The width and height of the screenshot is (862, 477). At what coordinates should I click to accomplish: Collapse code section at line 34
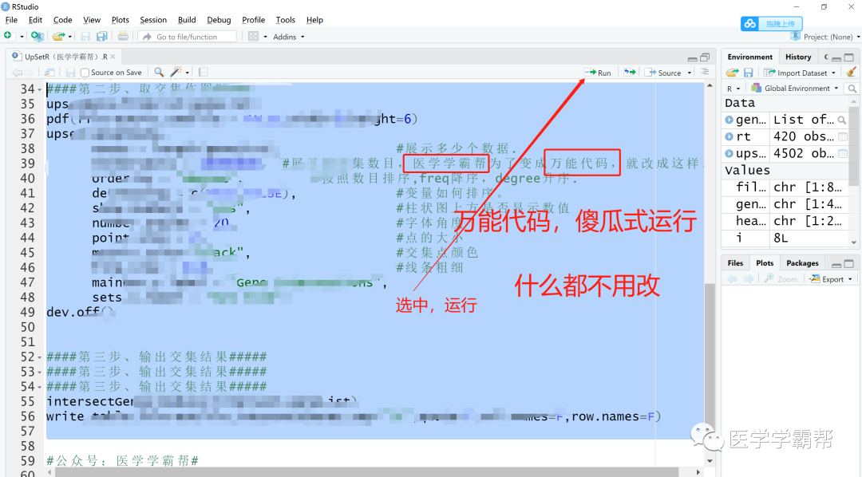(x=40, y=89)
